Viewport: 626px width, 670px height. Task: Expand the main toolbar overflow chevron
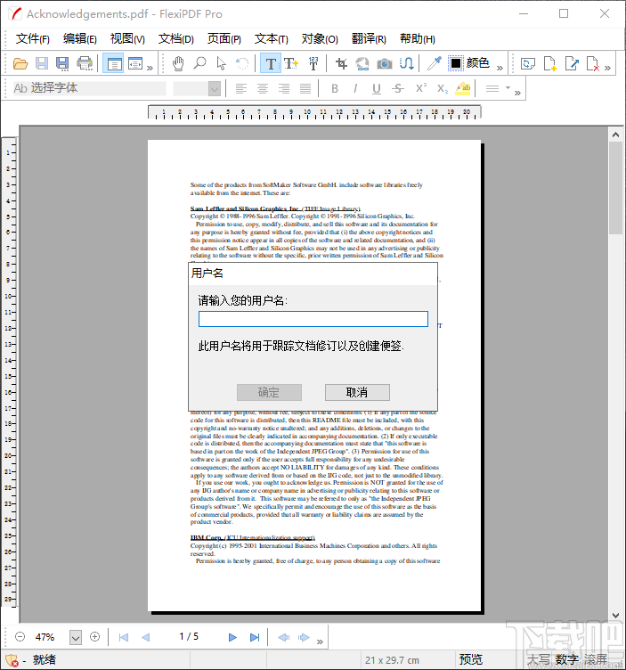[150, 68]
